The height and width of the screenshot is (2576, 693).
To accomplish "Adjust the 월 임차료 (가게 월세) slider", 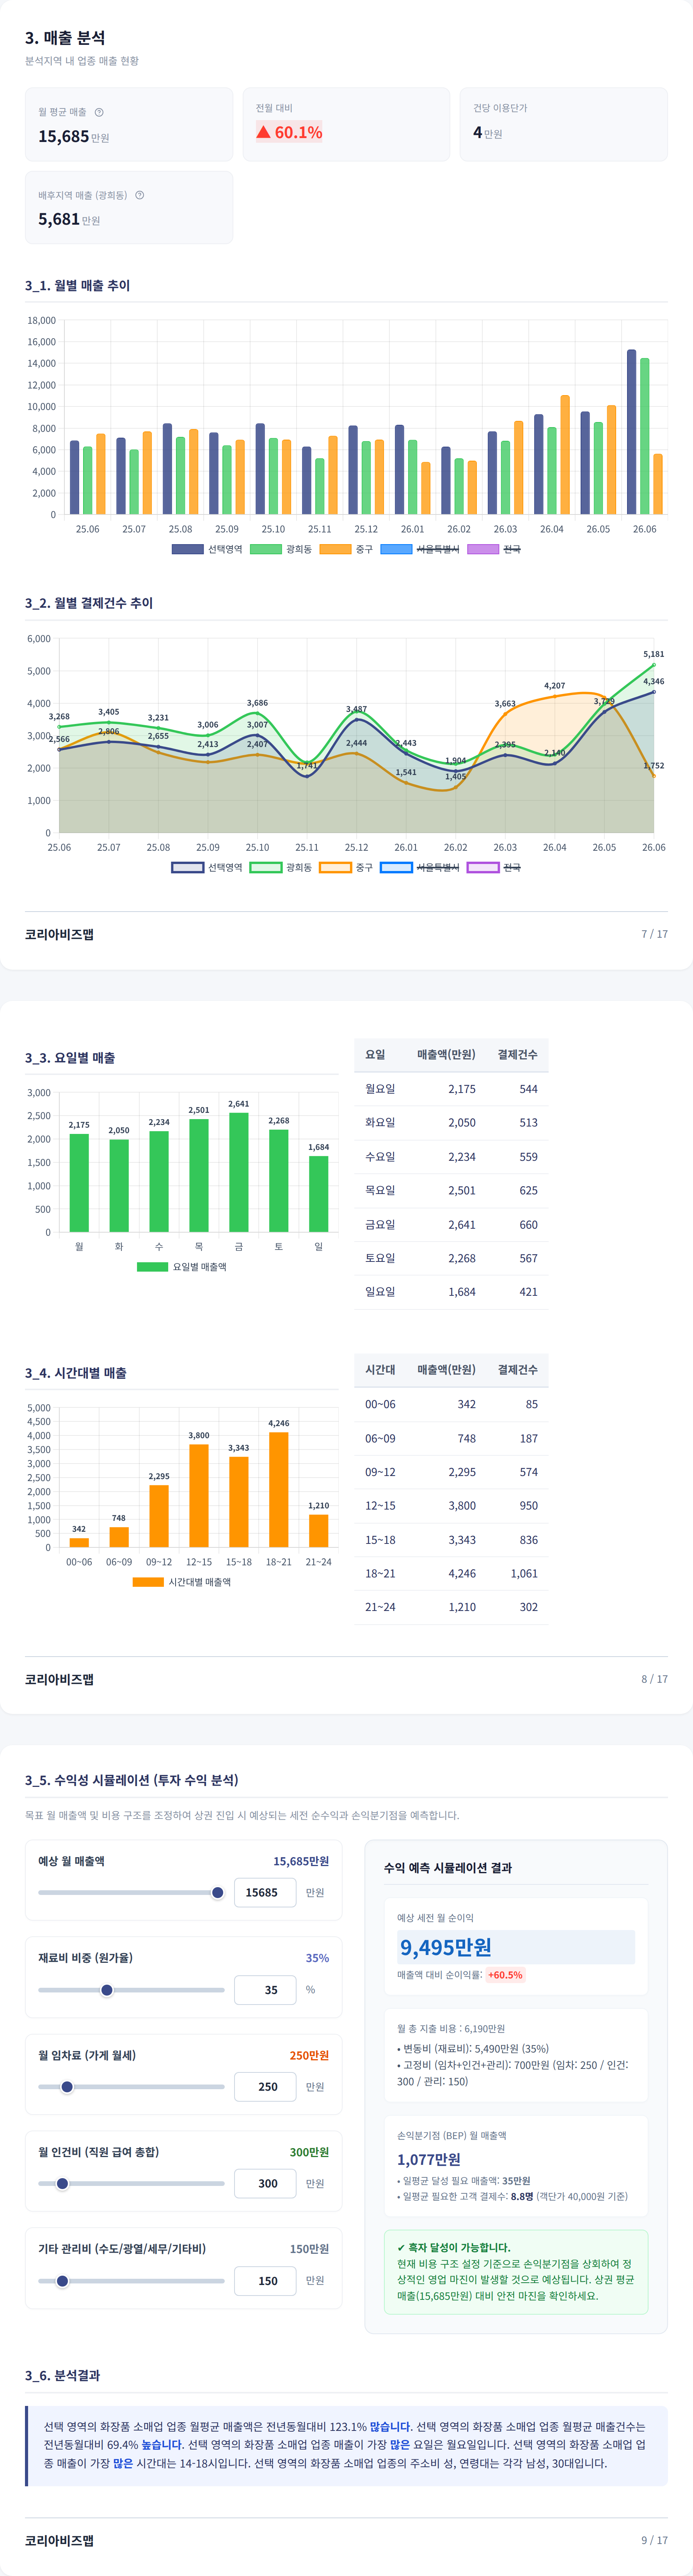I will tap(131, 2087).
